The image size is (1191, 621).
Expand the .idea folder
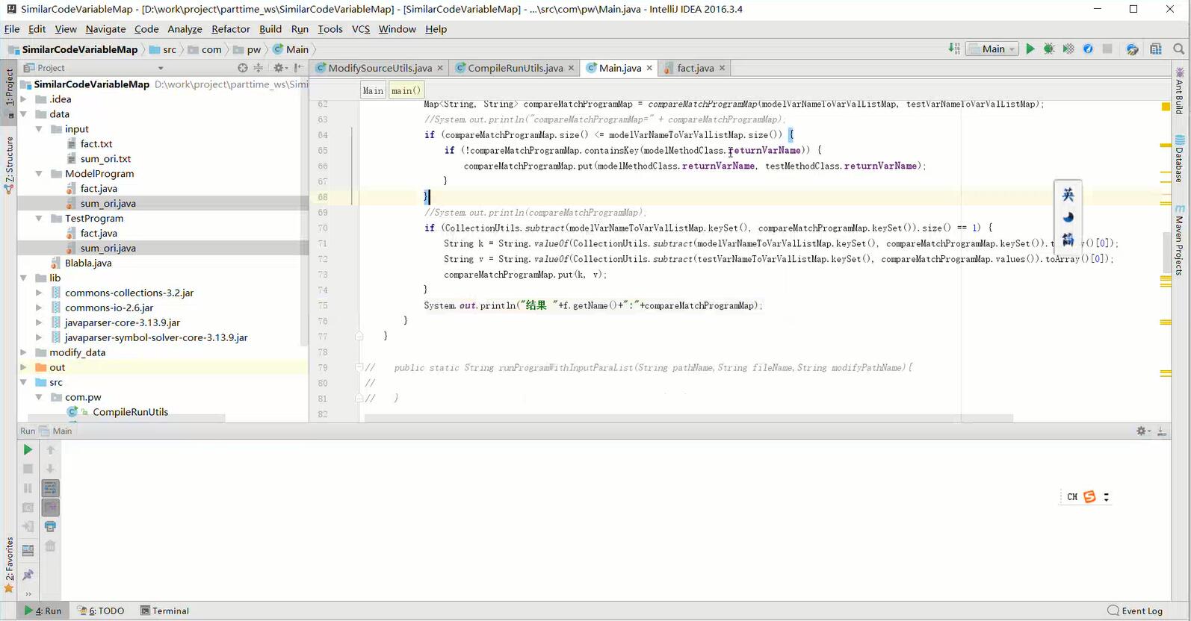[x=23, y=99]
